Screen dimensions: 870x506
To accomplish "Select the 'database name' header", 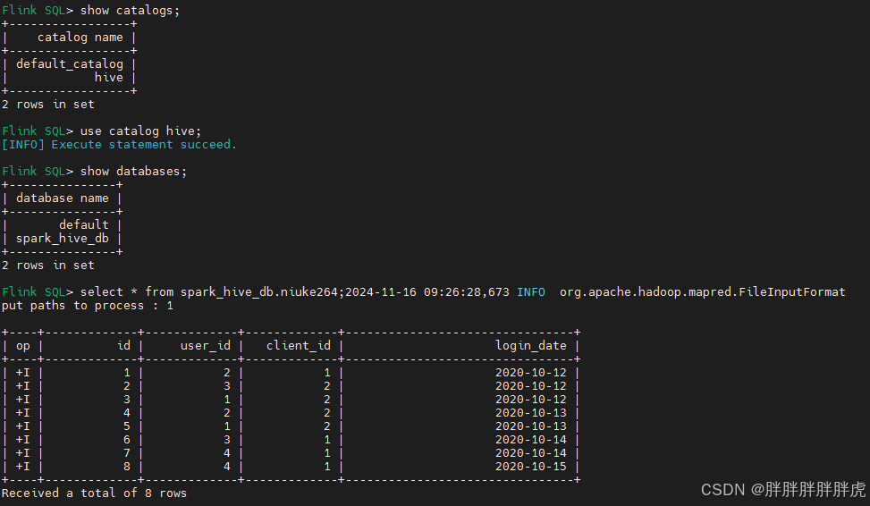I will click(63, 198).
